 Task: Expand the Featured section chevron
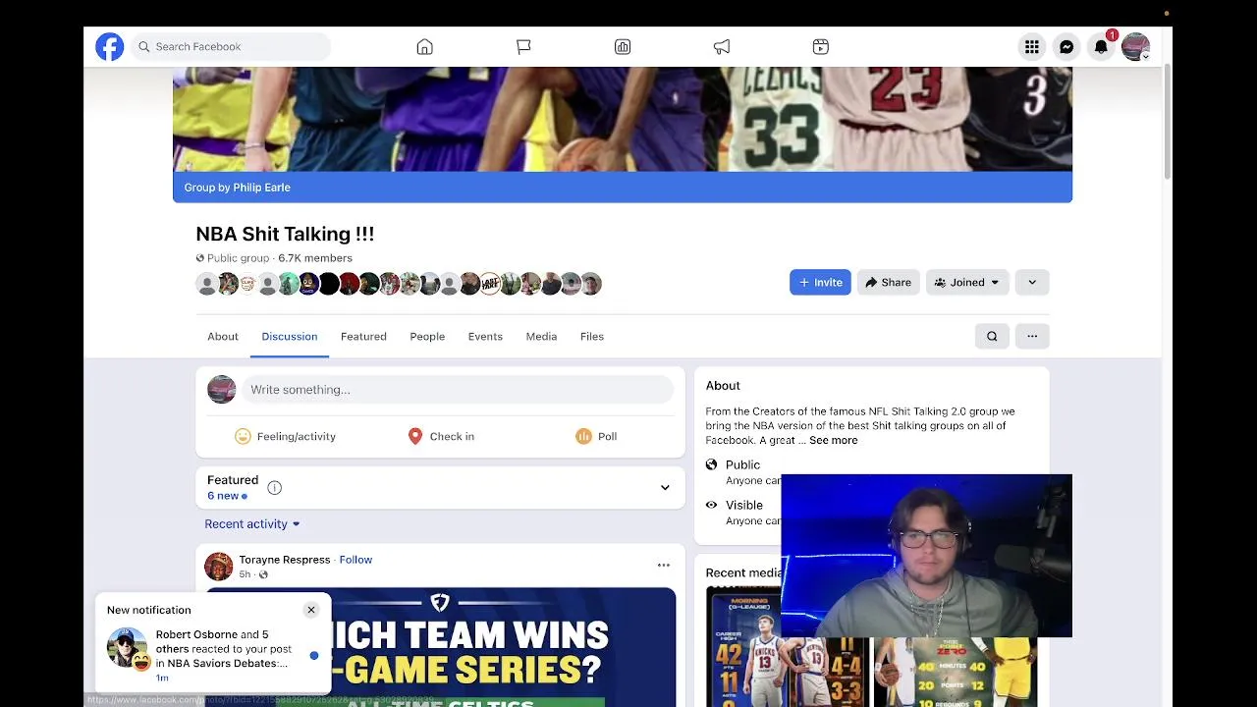665,487
